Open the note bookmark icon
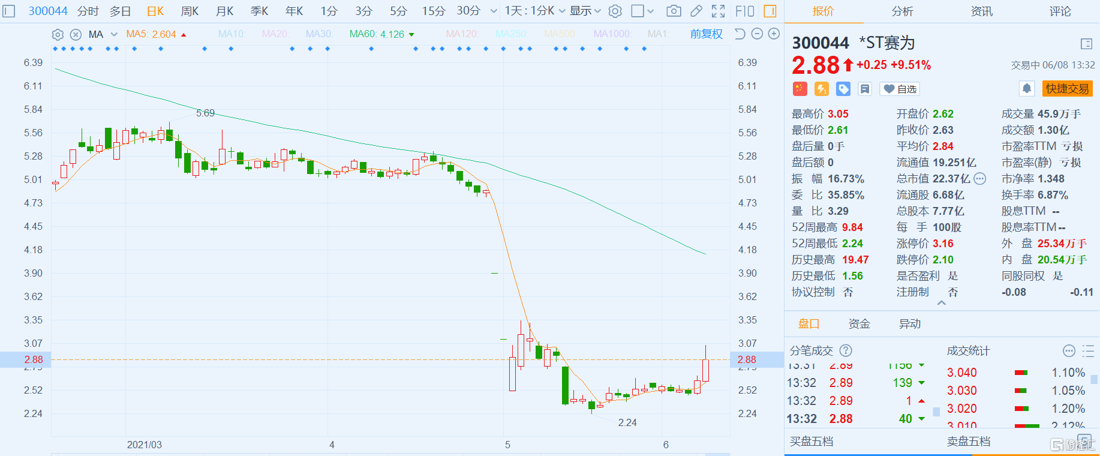 865,89
